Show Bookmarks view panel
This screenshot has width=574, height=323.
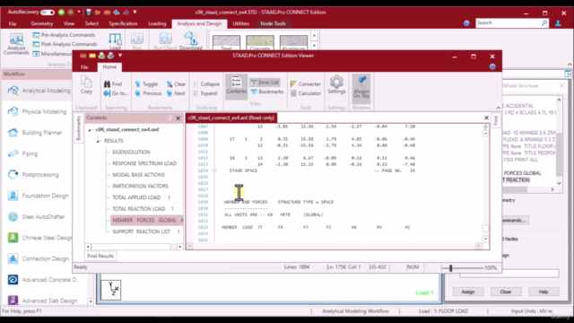(267, 92)
